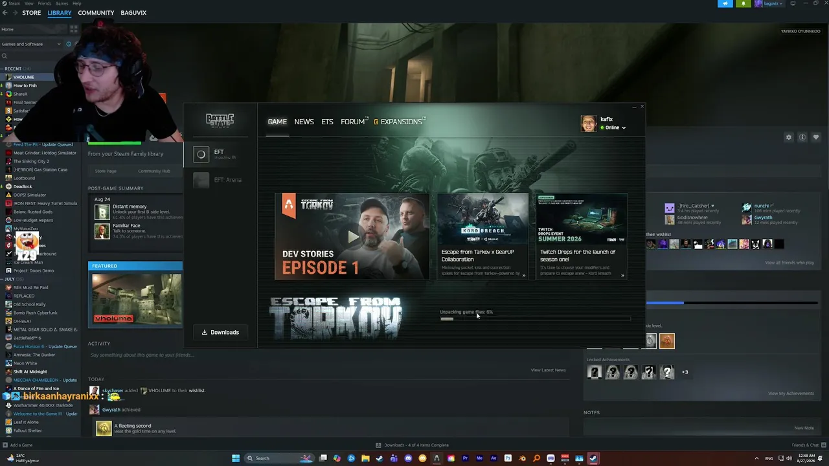This screenshot has width=829, height=466.
Task: Click the Steam library search magnifier
Action: pyautogui.click(x=4, y=56)
